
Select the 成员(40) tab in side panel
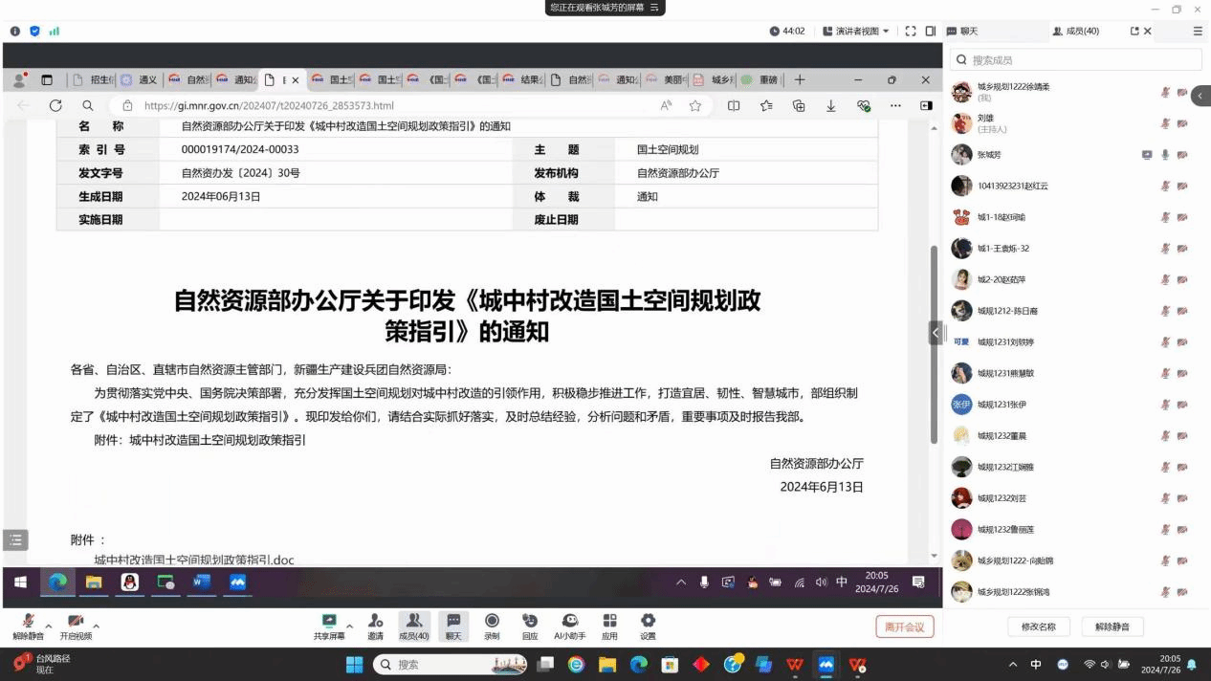coord(1076,32)
